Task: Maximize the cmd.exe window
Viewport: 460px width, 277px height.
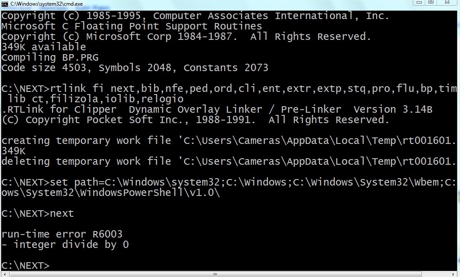Action: pos(431,2)
